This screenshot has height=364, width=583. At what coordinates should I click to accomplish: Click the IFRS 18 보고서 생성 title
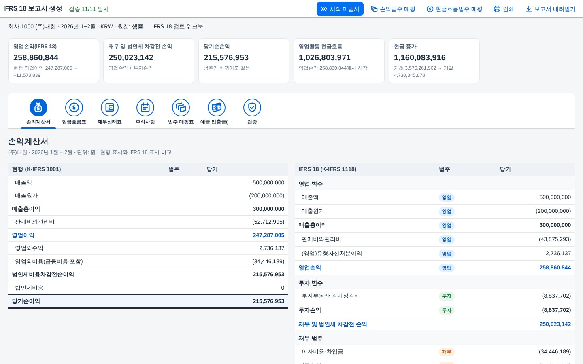(x=33, y=8)
